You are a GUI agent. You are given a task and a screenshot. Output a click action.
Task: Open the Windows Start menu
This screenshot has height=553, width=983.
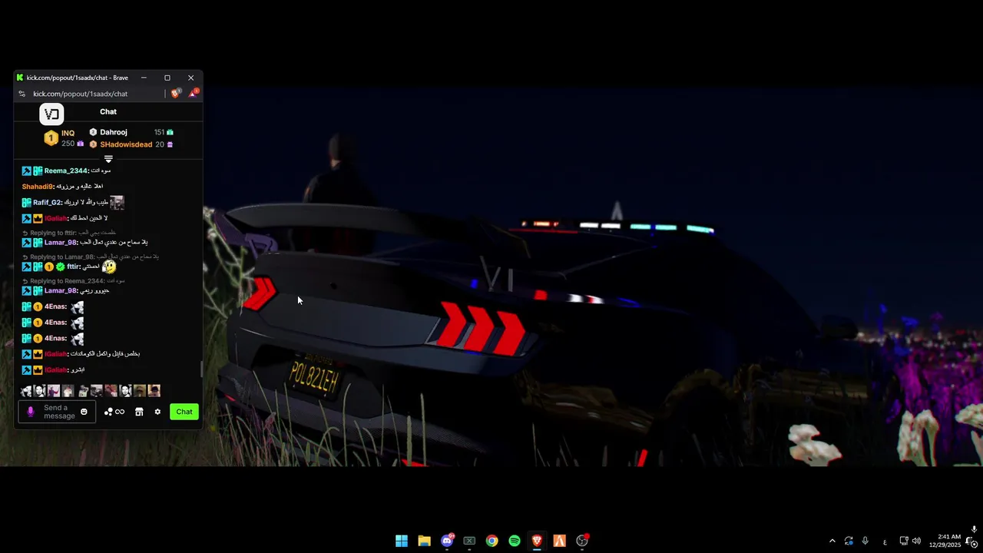pos(402,541)
